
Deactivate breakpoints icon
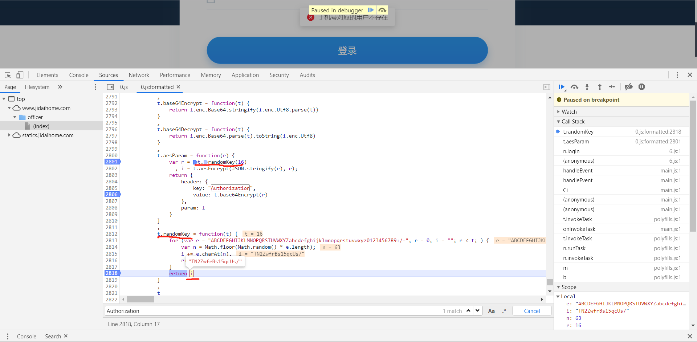pos(629,87)
